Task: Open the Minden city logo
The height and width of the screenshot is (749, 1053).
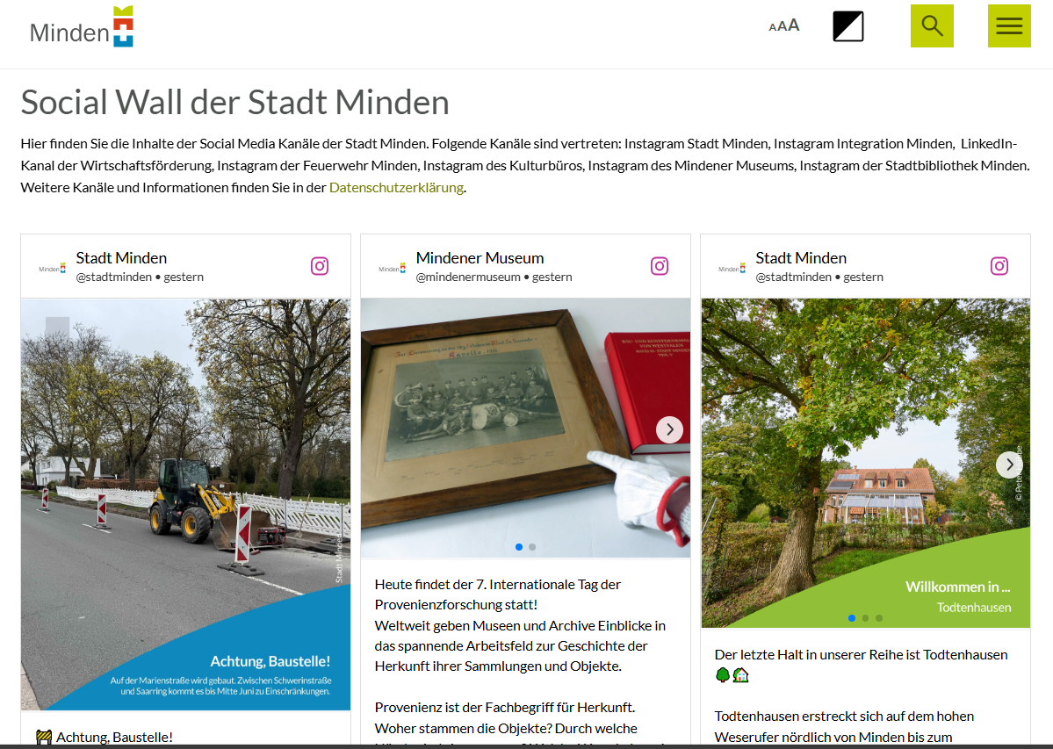Action: tap(82, 27)
